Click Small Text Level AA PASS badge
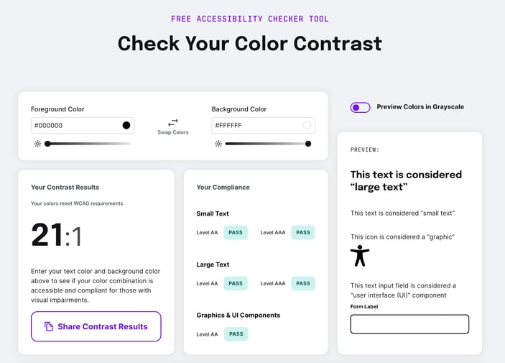Screen dimensions: 505x363 pyautogui.click(x=236, y=232)
